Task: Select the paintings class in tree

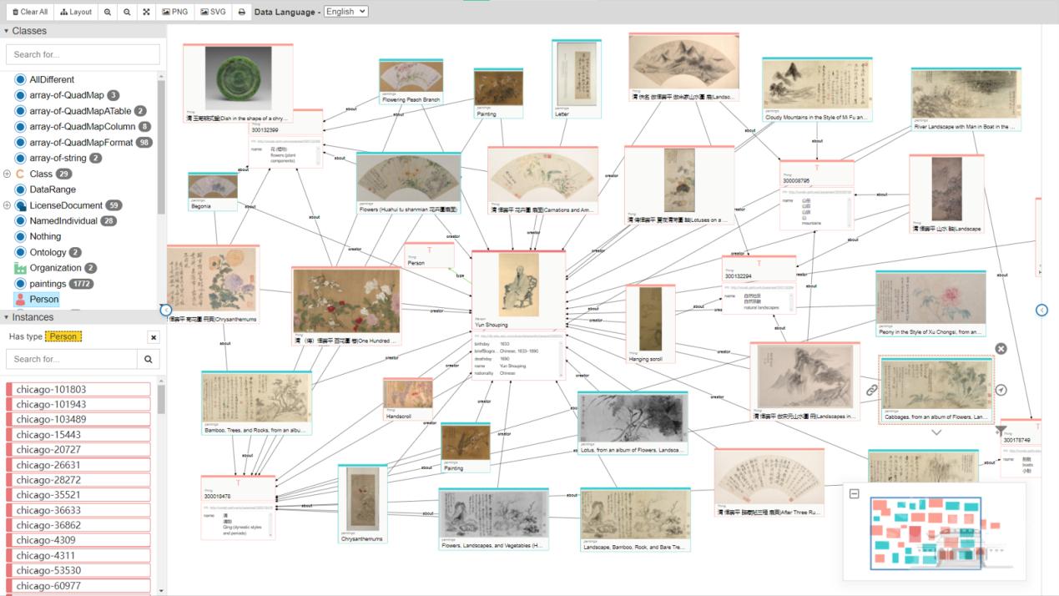Action: [48, 284]
